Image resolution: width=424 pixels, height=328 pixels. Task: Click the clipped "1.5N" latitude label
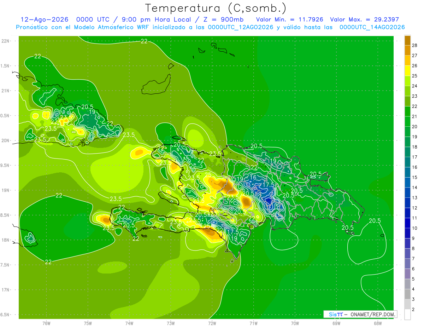click(x=5, y=66)
